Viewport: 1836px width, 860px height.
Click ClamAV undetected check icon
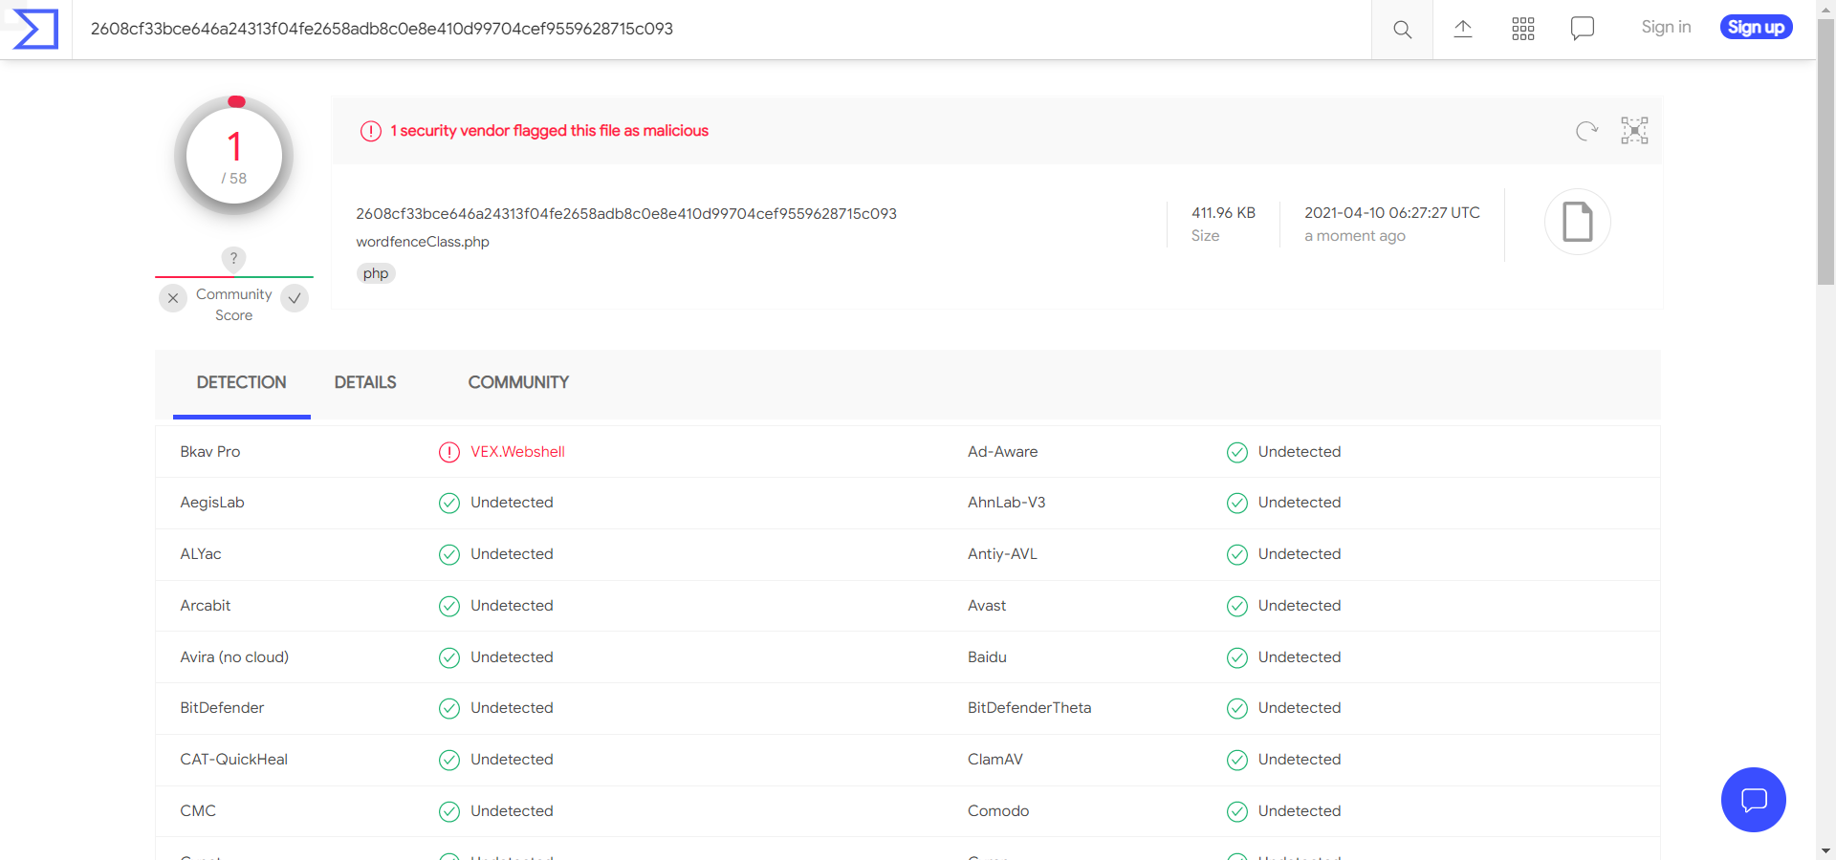pyautogui.click(x=1237, y=760)
